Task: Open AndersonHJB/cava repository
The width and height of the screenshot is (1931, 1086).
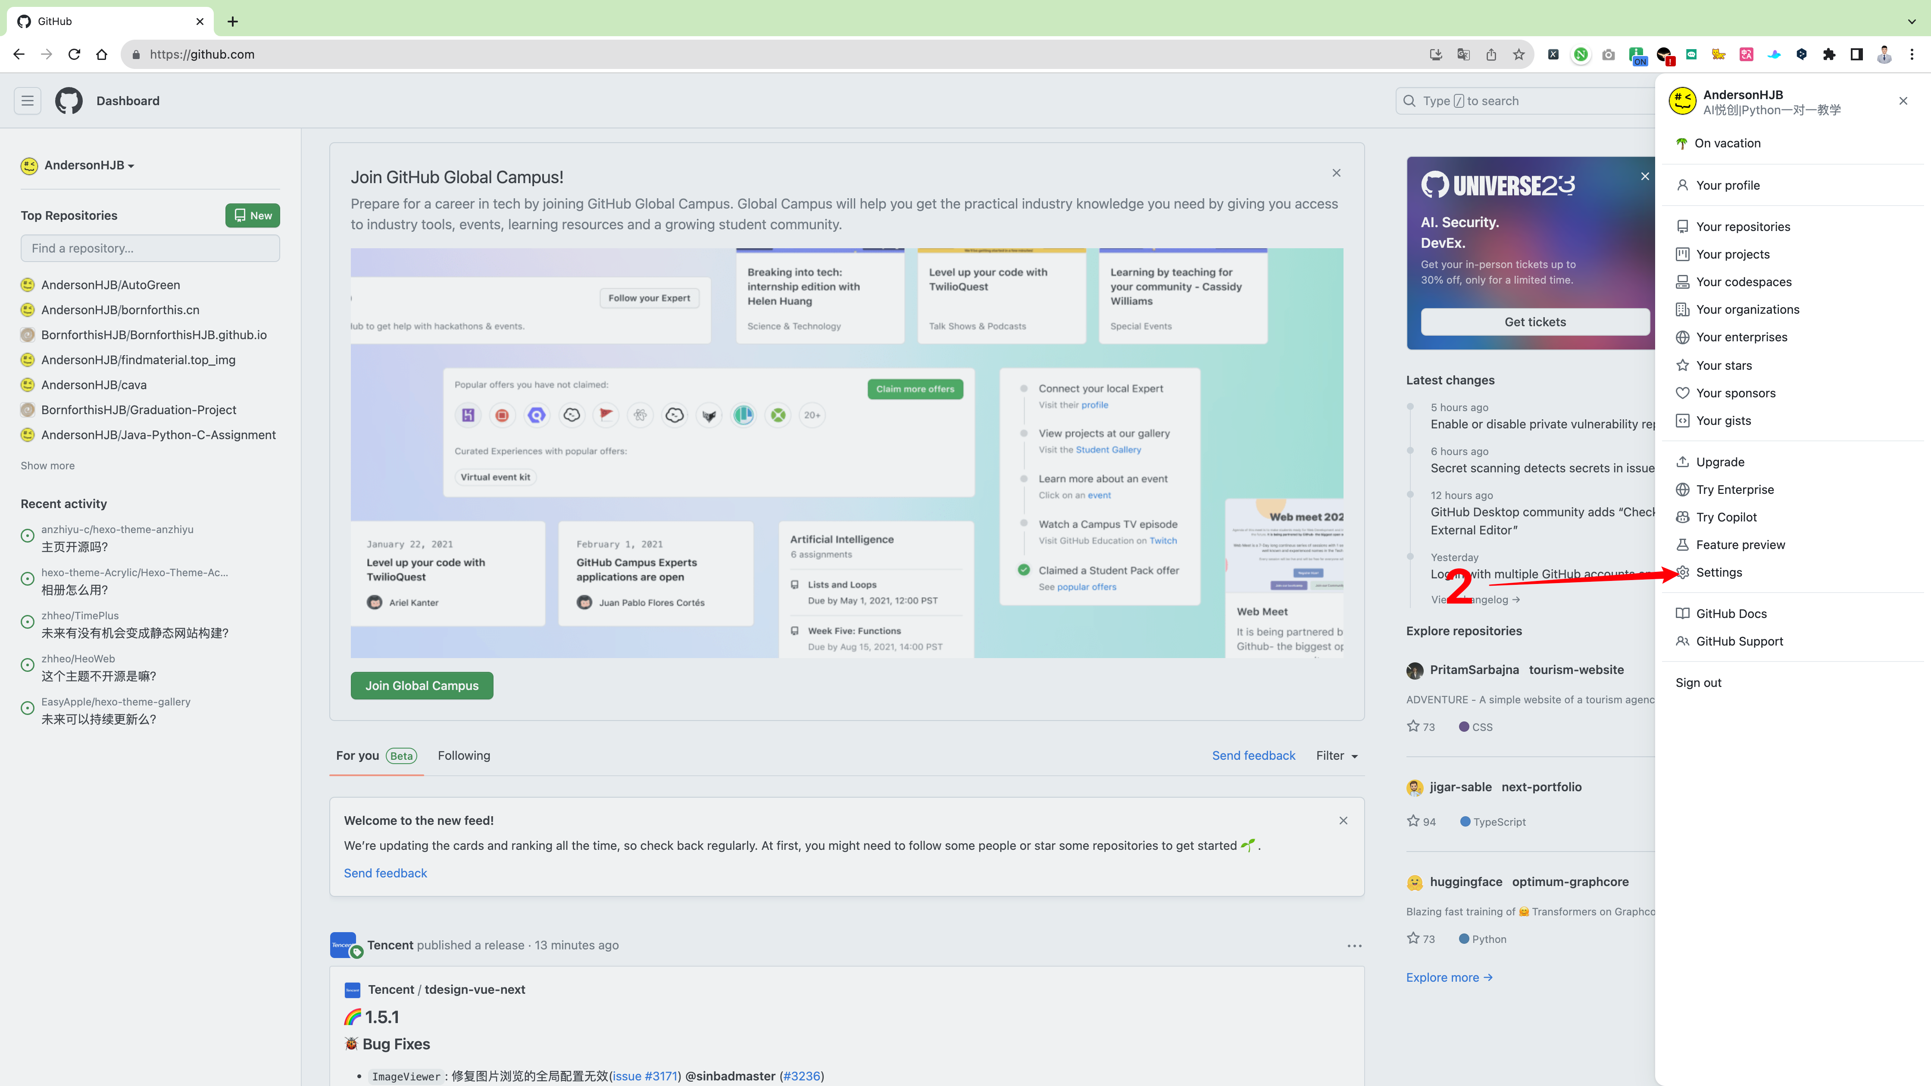Action: [x=94, y=384]
